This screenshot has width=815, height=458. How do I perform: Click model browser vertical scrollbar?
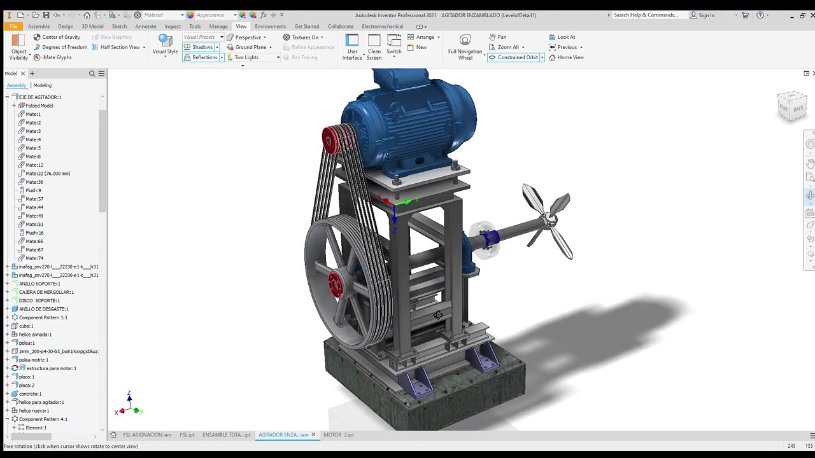(x=103, y=161)
